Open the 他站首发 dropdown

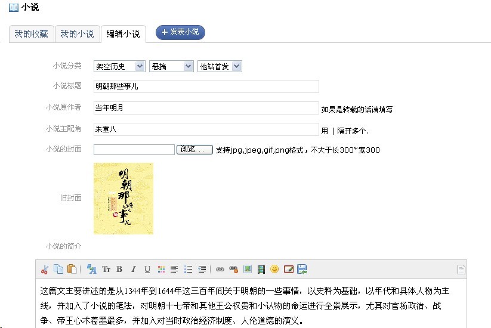click(220, 66)
